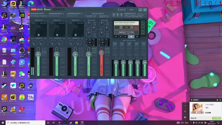The image size is (222, 125).
Task: Open Recycle Bin desktop icon
Action: 4,52
